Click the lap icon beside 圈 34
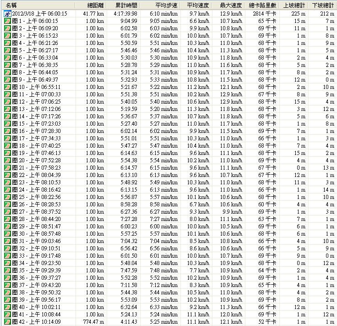 pos(7,263)
